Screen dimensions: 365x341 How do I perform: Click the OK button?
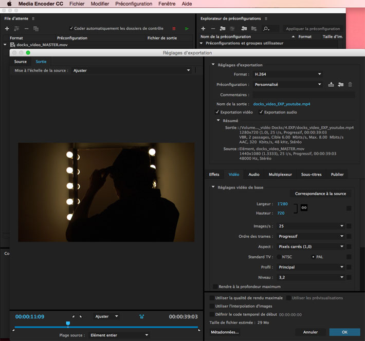[344, 332]
